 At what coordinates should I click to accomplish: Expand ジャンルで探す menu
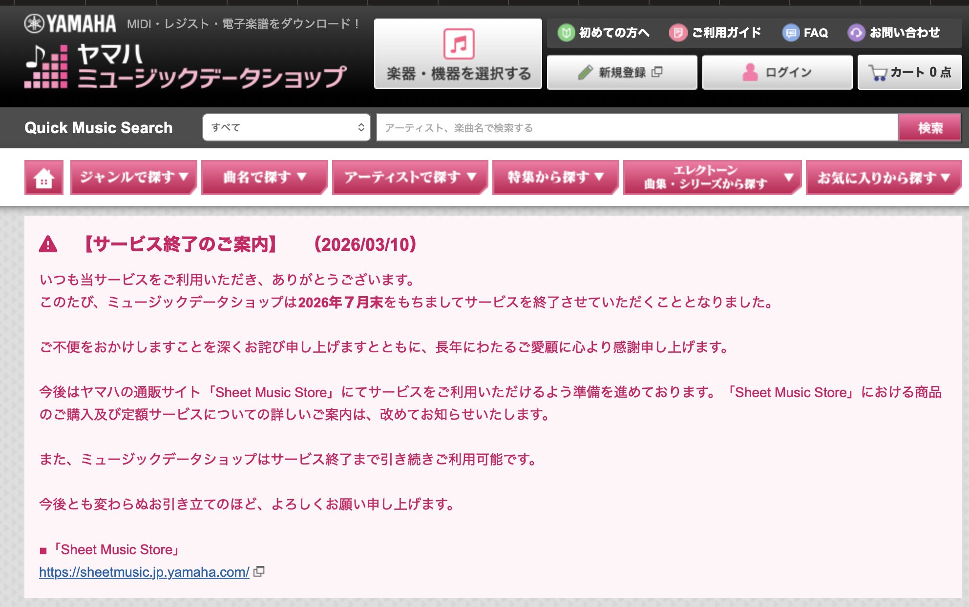click(x=134, y=178)
